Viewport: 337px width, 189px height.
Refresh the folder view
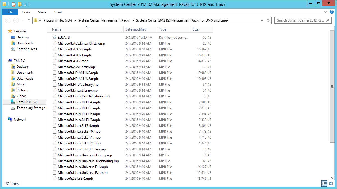[x=268, y=20]
